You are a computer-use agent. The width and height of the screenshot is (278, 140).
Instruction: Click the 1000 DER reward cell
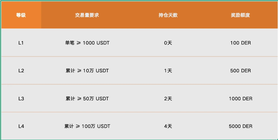(x=241, y=98)
